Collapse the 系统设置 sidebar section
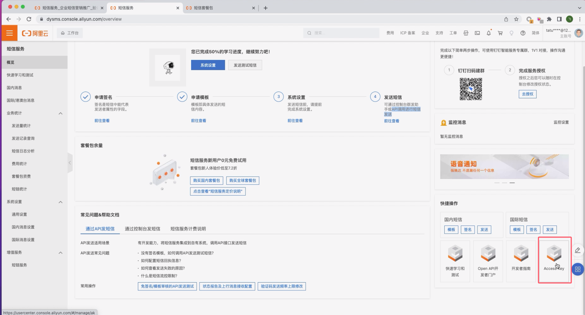585x315 pixels. [x=61, y=202]
